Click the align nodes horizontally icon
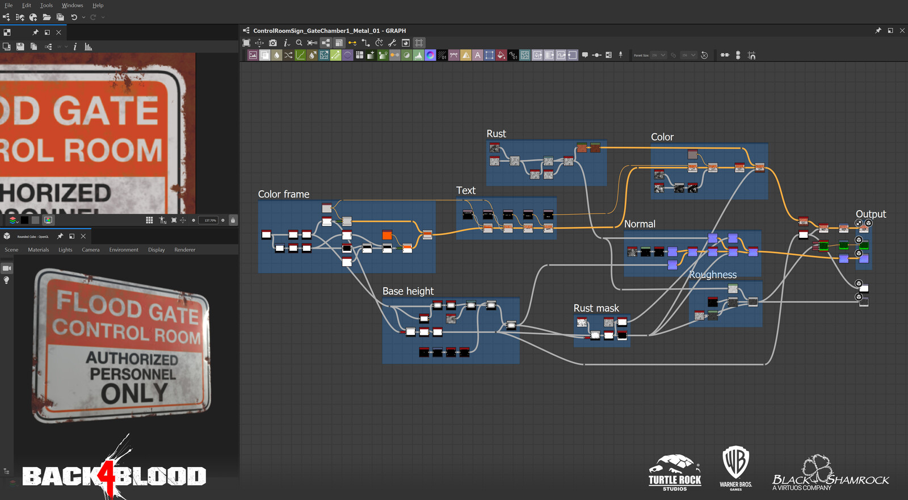908x500 pixels. tap(725, 55)
